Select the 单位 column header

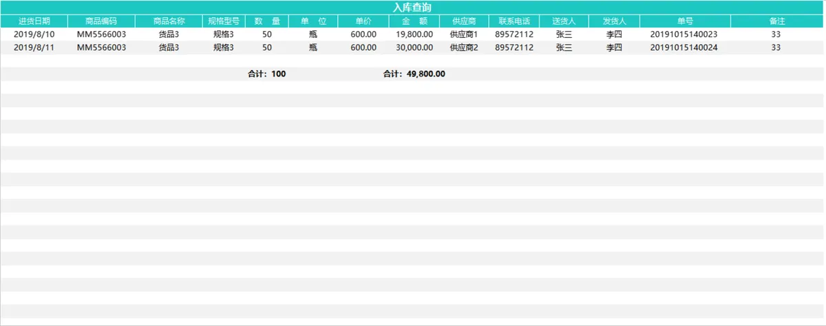(313, 21)
